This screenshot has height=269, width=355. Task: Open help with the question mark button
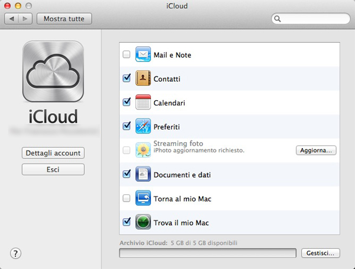[15, 254]
